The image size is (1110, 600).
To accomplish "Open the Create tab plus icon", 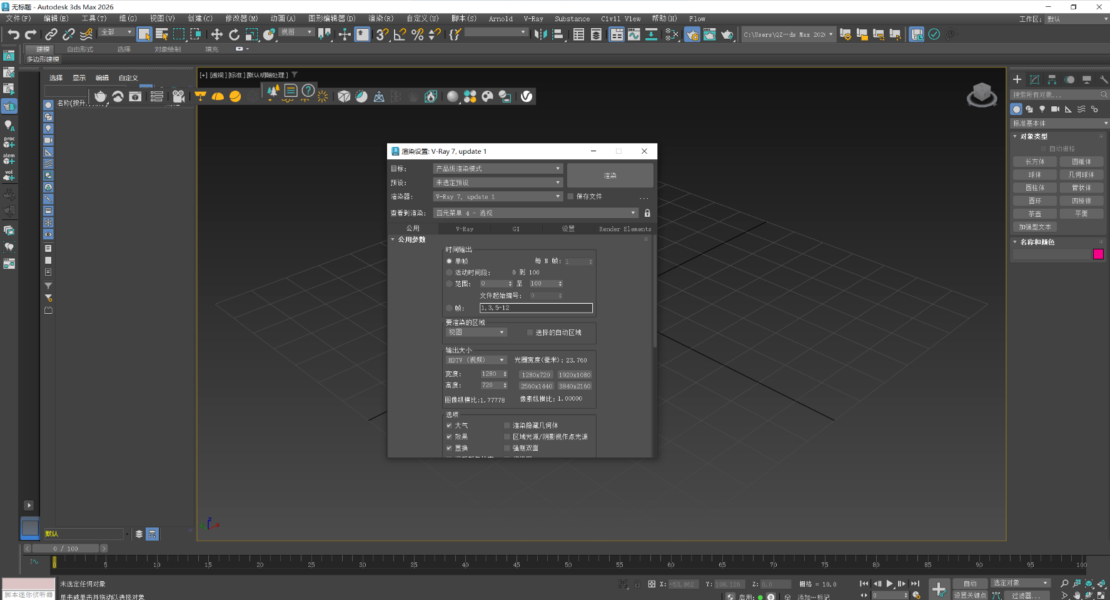I will click(x=1017, y=79).
